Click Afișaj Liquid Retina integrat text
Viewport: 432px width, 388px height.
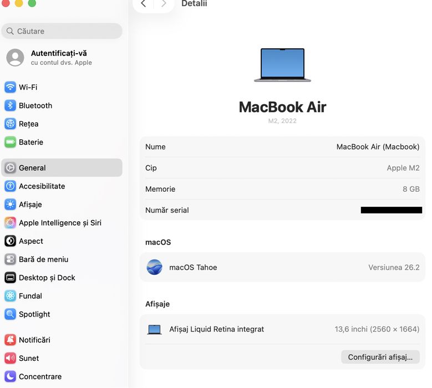(x=216, y=329)
